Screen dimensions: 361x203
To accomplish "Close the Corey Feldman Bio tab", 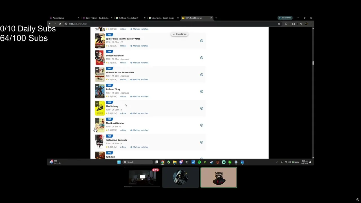I will (112, 18).
